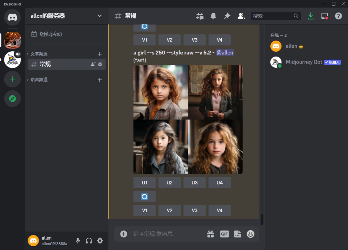The width and height of the screenshot is (348, 250).
Task: Open 组织活动 events item
Action: [51, 34]
